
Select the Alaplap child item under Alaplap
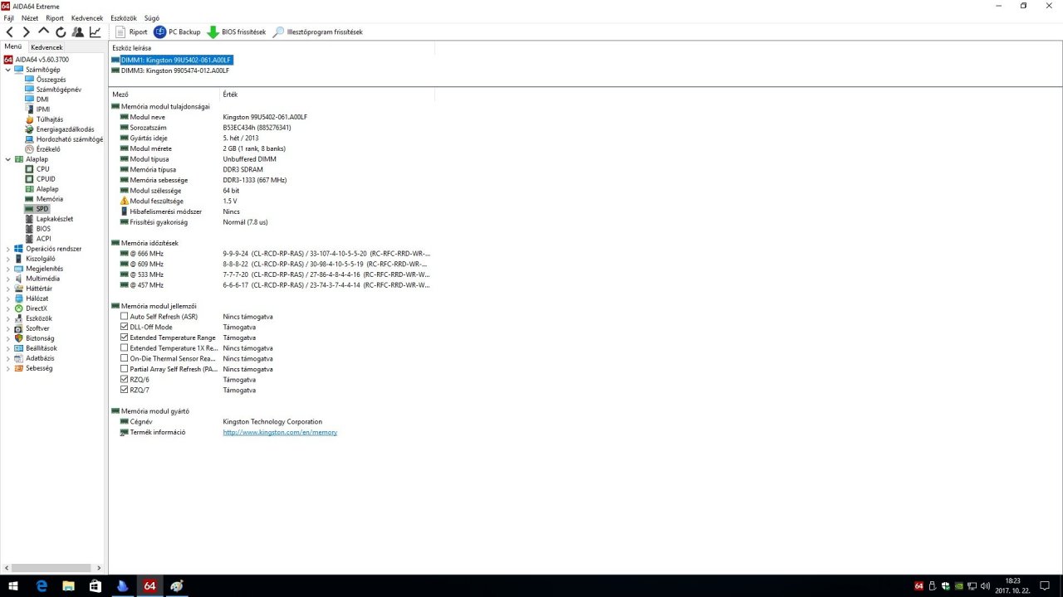point(47,189)
